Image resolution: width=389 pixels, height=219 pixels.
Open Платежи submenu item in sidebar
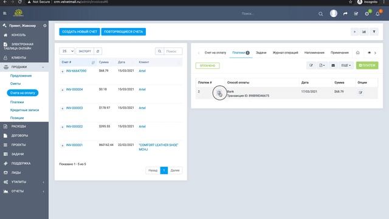[17, 102]
